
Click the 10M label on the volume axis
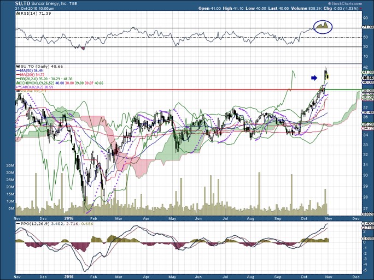point(10,201)
